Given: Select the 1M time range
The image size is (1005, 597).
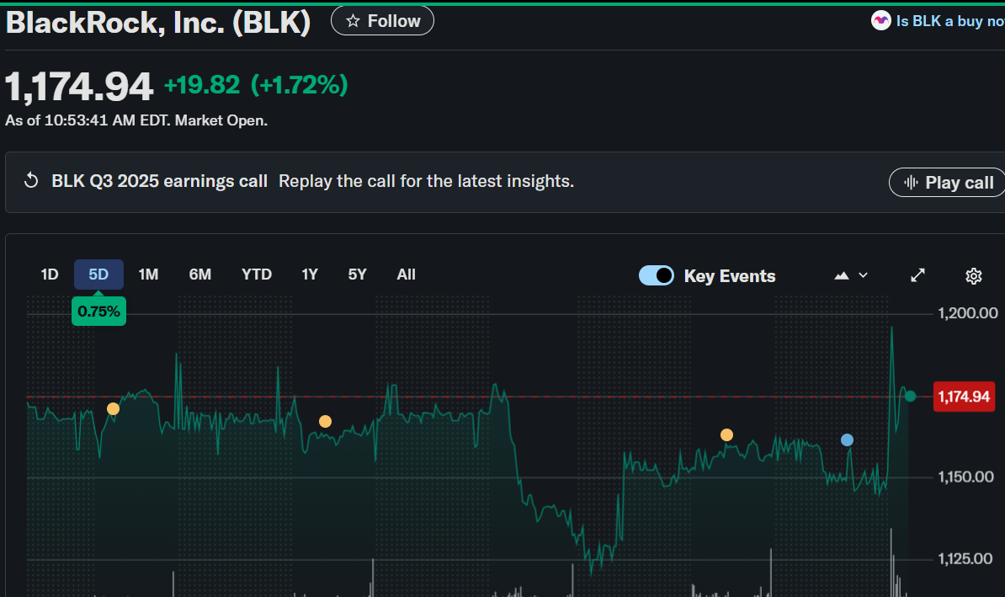Looking at the screenshot, I should [148, 275].
